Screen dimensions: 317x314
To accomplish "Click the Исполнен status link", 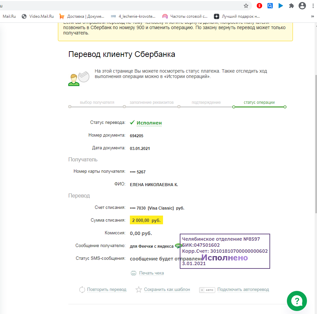I will click(149, 123).
